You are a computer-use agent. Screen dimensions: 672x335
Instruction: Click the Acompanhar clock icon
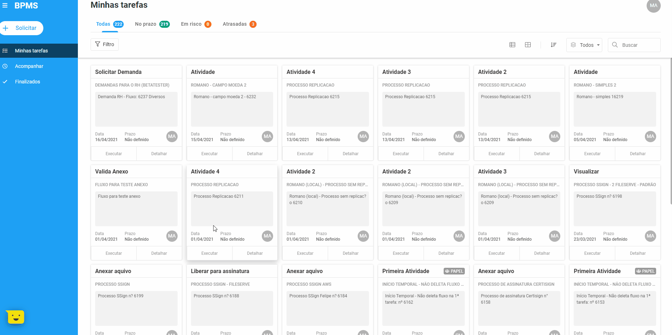click(5, 66)
